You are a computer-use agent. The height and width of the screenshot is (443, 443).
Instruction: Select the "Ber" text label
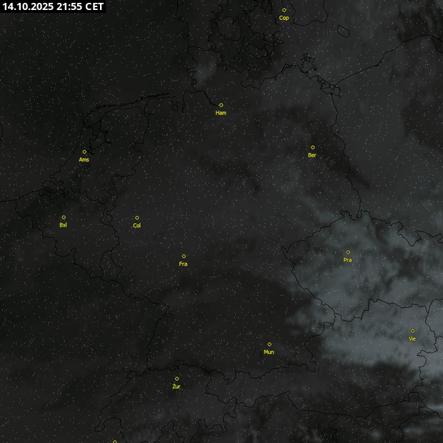coord(312,155)
